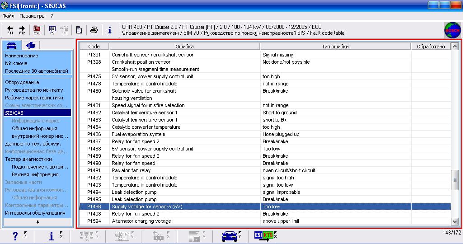Open Последние 30 автомобилей
This screenshot has height=244, width=465.
pyautogui.click(x=37, y=71)
